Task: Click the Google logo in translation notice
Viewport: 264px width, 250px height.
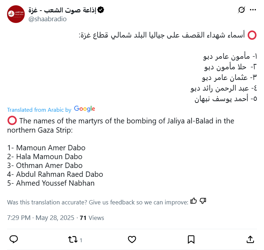Action: coord(84,109)
